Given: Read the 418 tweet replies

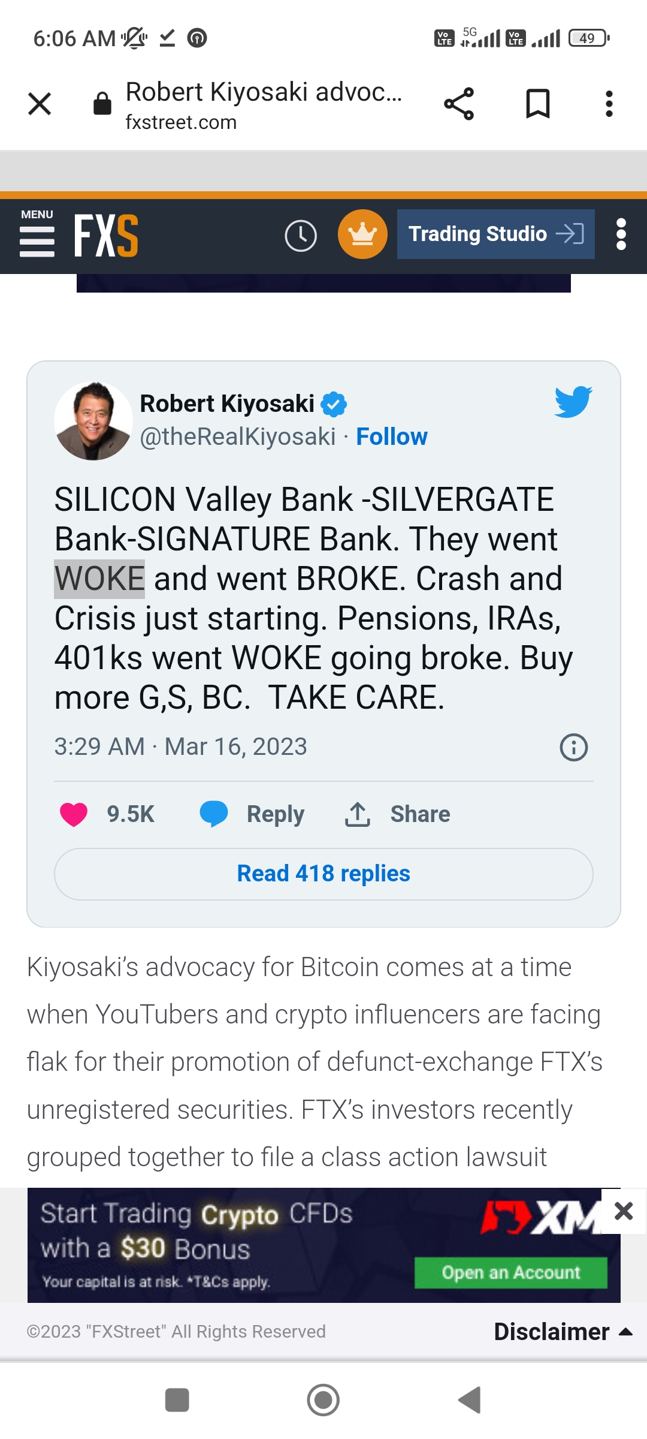Looking at the screenshot, I should pyautogui.click(x=323, y=874).
